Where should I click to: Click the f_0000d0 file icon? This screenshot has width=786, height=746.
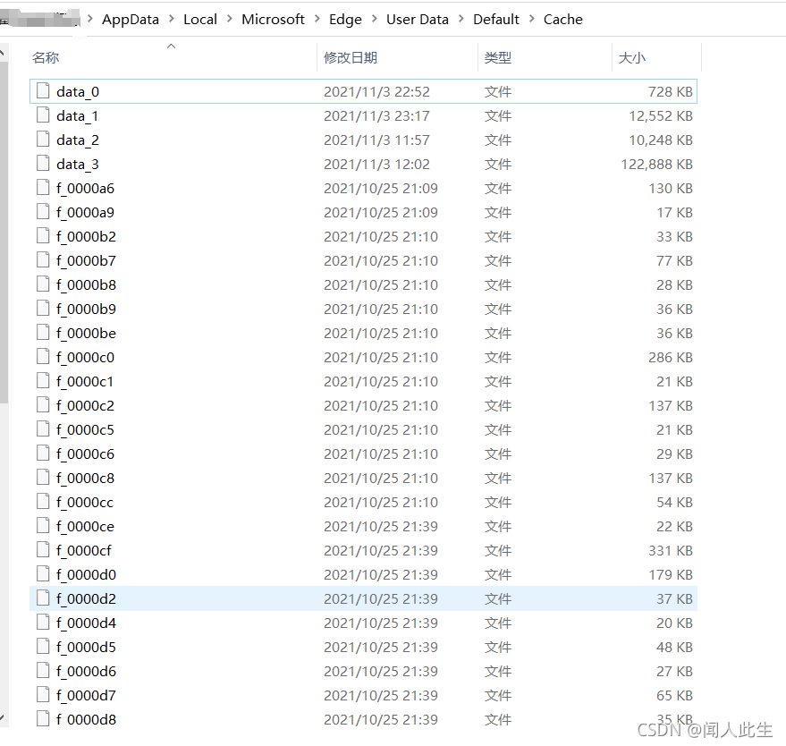(43, 574)
